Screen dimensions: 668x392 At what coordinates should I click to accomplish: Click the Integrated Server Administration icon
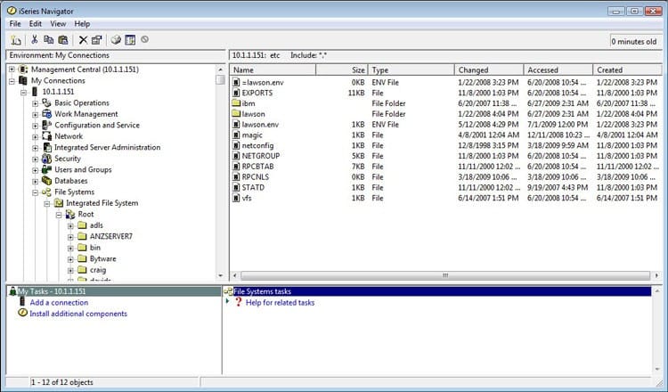point(46,147)
